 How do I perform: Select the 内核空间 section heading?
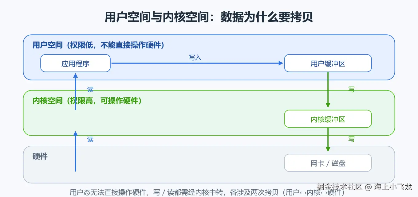click(x=87, y=100)
